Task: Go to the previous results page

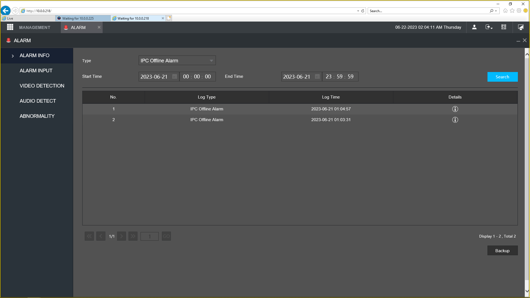Action: 101,236
